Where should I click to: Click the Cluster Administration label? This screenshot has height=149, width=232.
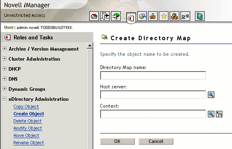click(x=34, y=59)
